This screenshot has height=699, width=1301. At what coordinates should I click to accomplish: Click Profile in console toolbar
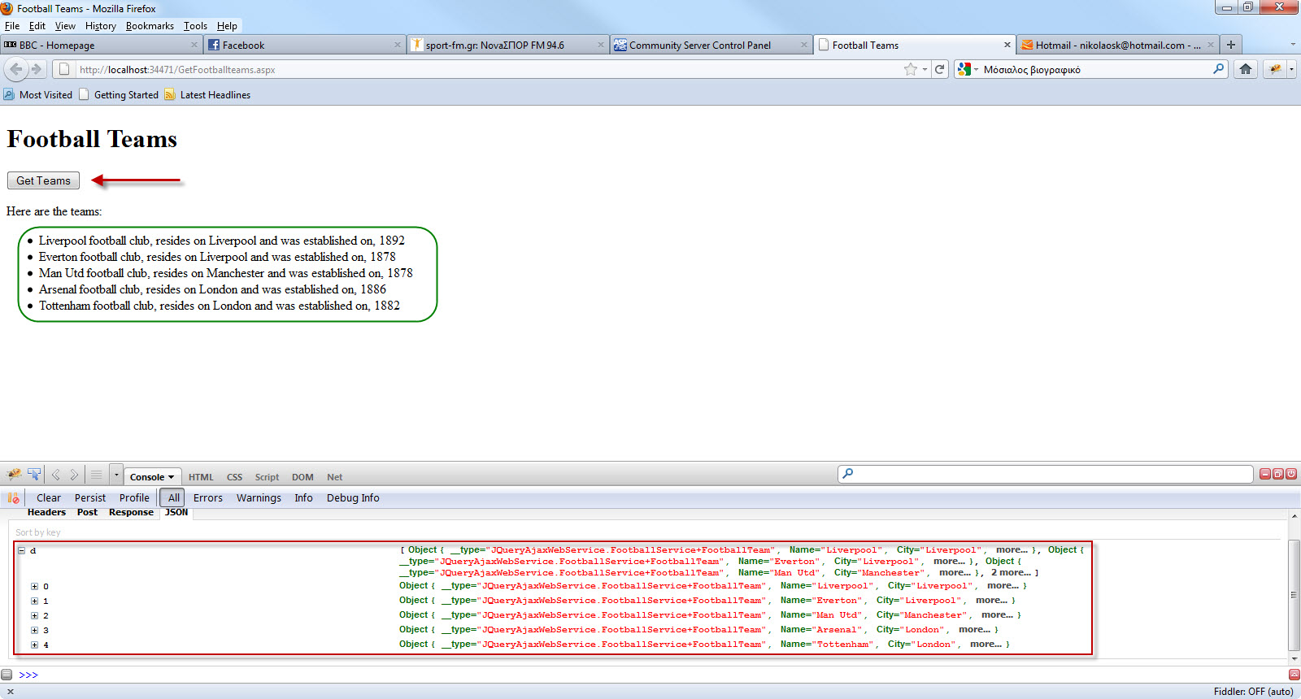[134, 497]
